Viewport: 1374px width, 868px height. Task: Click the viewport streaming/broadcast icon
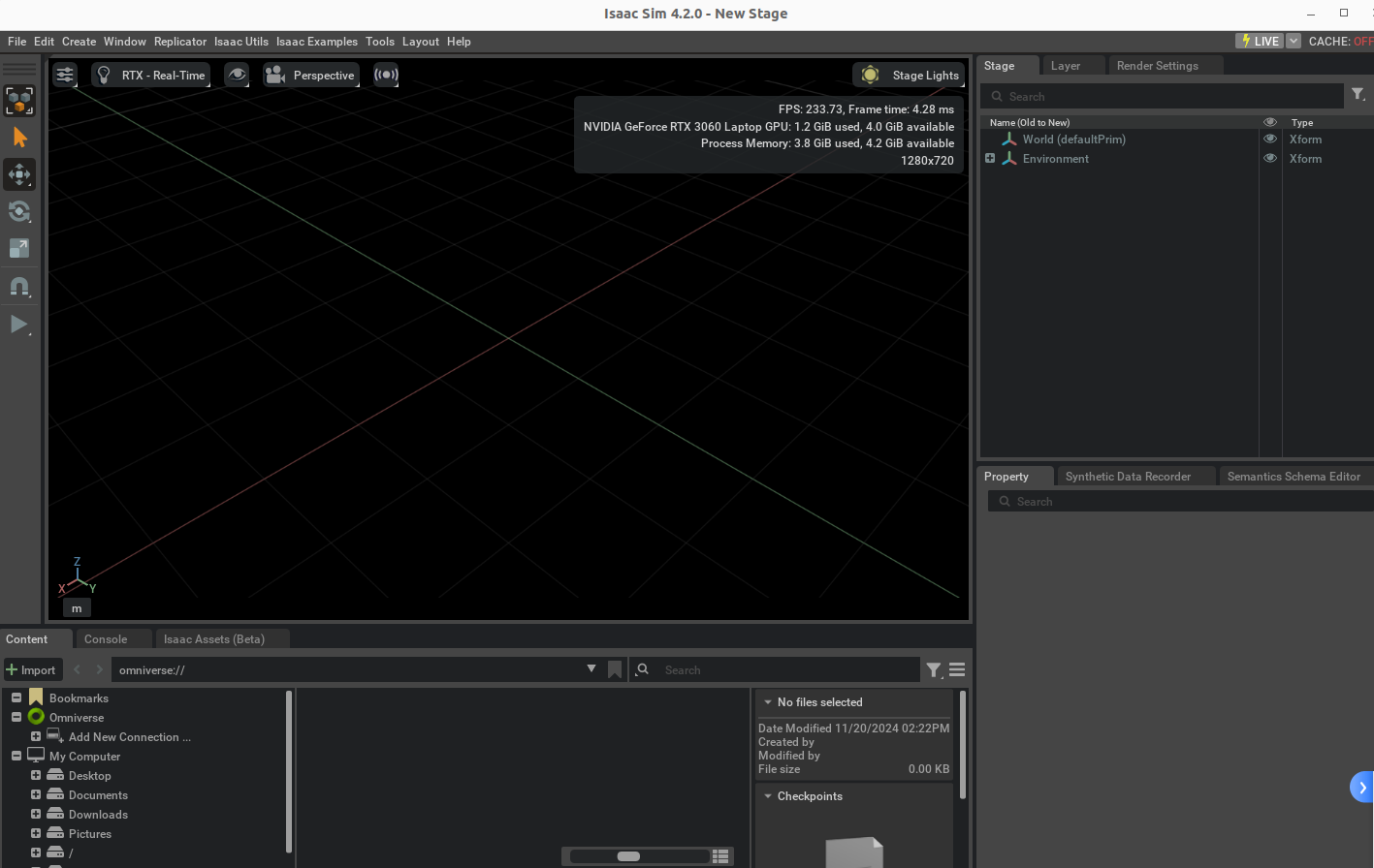(x=386, y=75)
